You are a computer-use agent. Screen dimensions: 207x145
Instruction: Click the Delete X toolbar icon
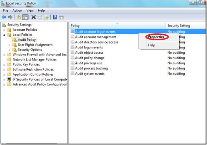click(34, 17)
